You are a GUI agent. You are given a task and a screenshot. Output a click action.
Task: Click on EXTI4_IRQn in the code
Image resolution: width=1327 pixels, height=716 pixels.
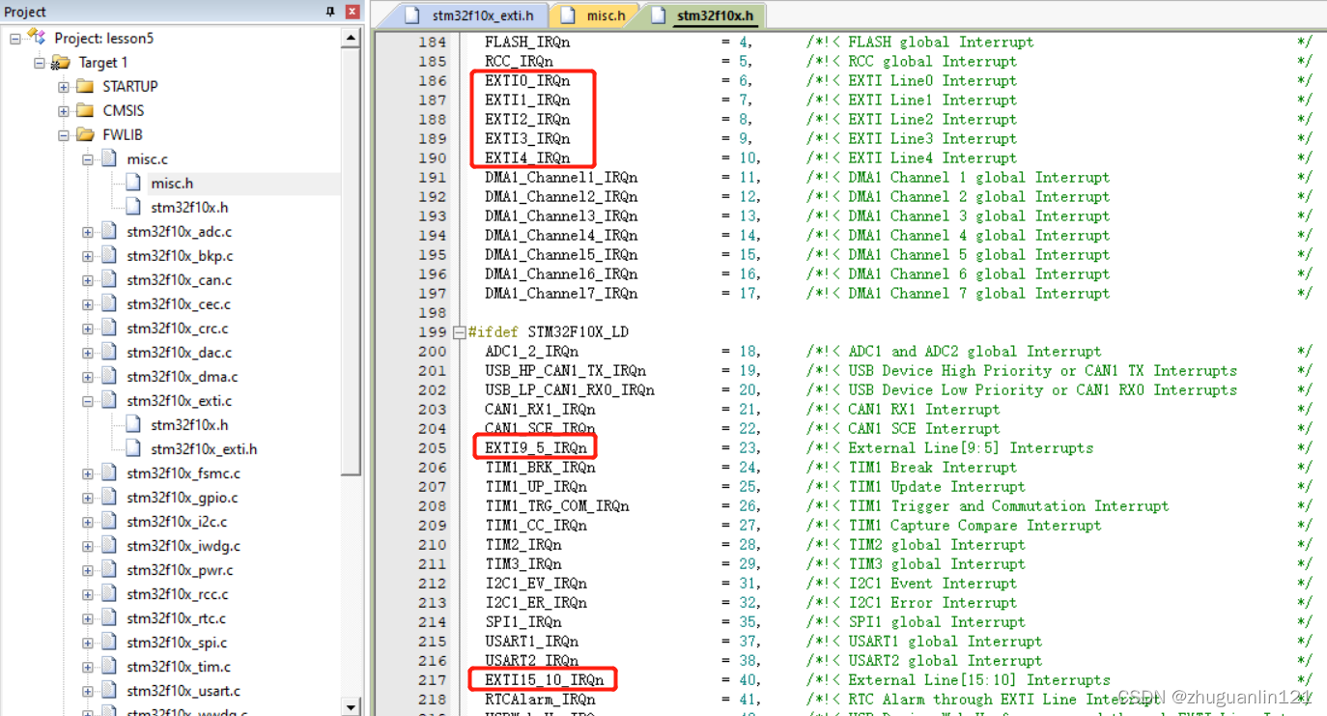[527, 158]
